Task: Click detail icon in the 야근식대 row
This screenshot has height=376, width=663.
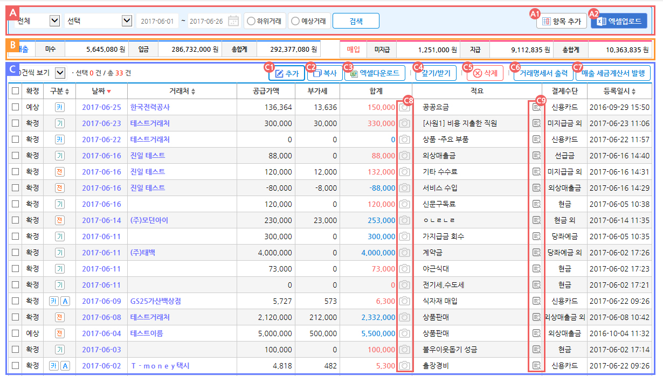Action: point(536,269)
